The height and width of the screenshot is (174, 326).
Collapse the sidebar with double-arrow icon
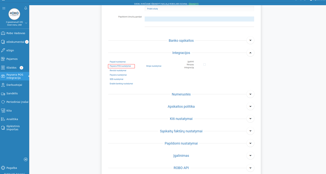coord(26,159)
